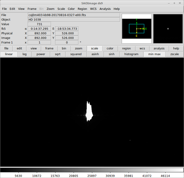Click the bright saturated star in image
This screenshot has height=178, width=184.
click(89, 112)
